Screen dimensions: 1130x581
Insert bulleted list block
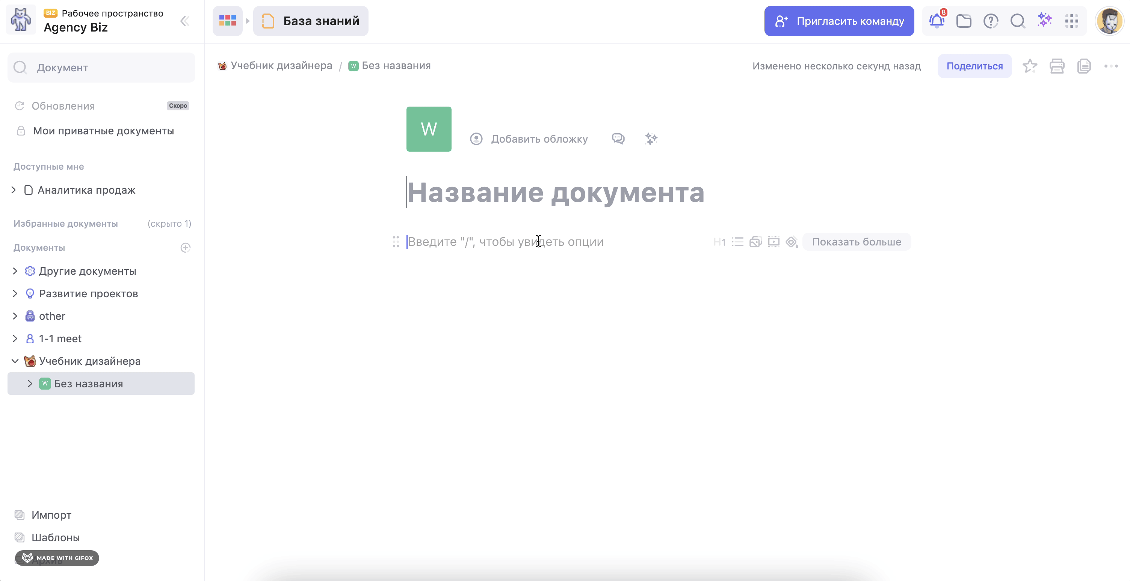[737, 242]
